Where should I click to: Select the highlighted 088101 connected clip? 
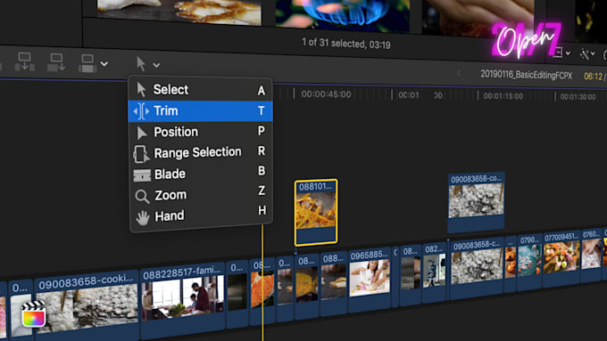click(x=316, y=212)
